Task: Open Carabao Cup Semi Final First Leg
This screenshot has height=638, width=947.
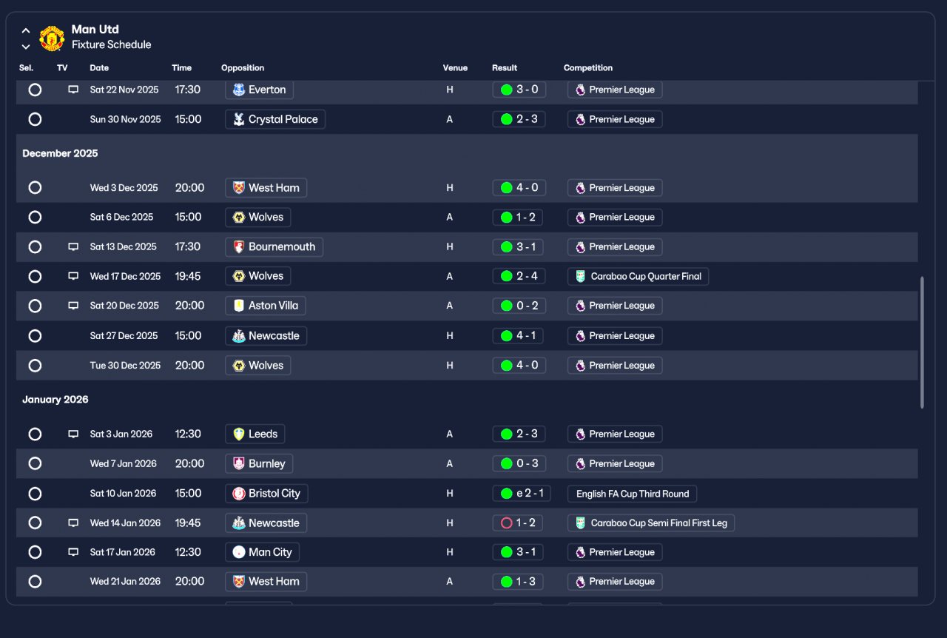Action: tap(651, 523)
